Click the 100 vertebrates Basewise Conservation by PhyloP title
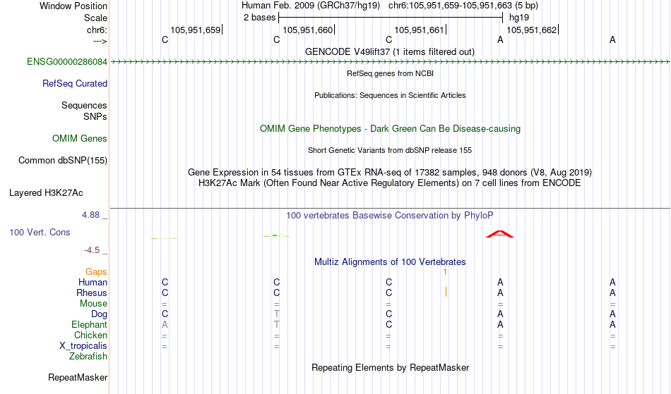Image resolution: width=671 pixels, height=394 pixels. coord(389,215)
